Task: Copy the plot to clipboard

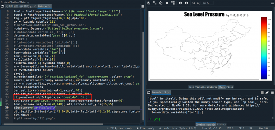Action: 161,3
